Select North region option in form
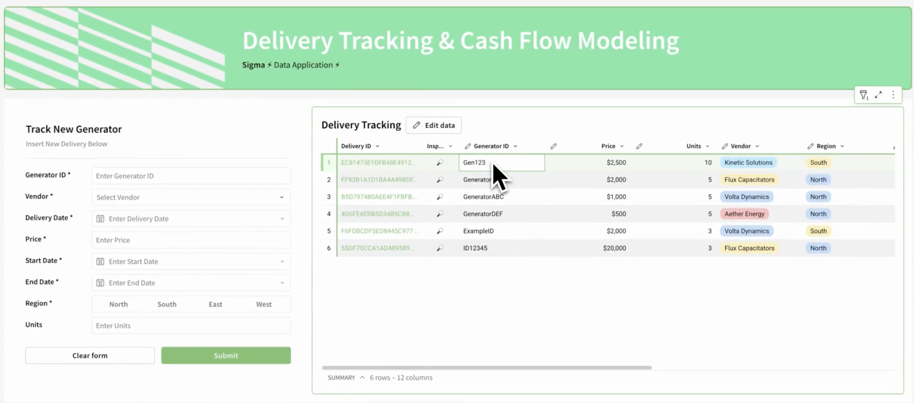 coord(118,304)
